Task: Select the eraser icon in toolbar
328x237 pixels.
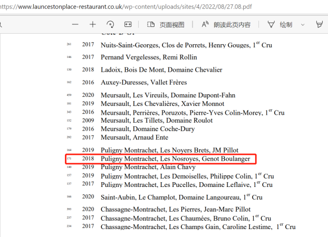Action: click(x=319, y=24)
